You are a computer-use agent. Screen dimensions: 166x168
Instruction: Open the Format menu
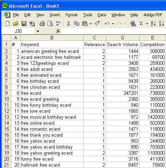[72, 15]
